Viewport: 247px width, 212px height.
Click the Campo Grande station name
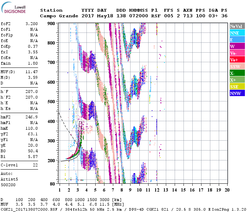59,16
